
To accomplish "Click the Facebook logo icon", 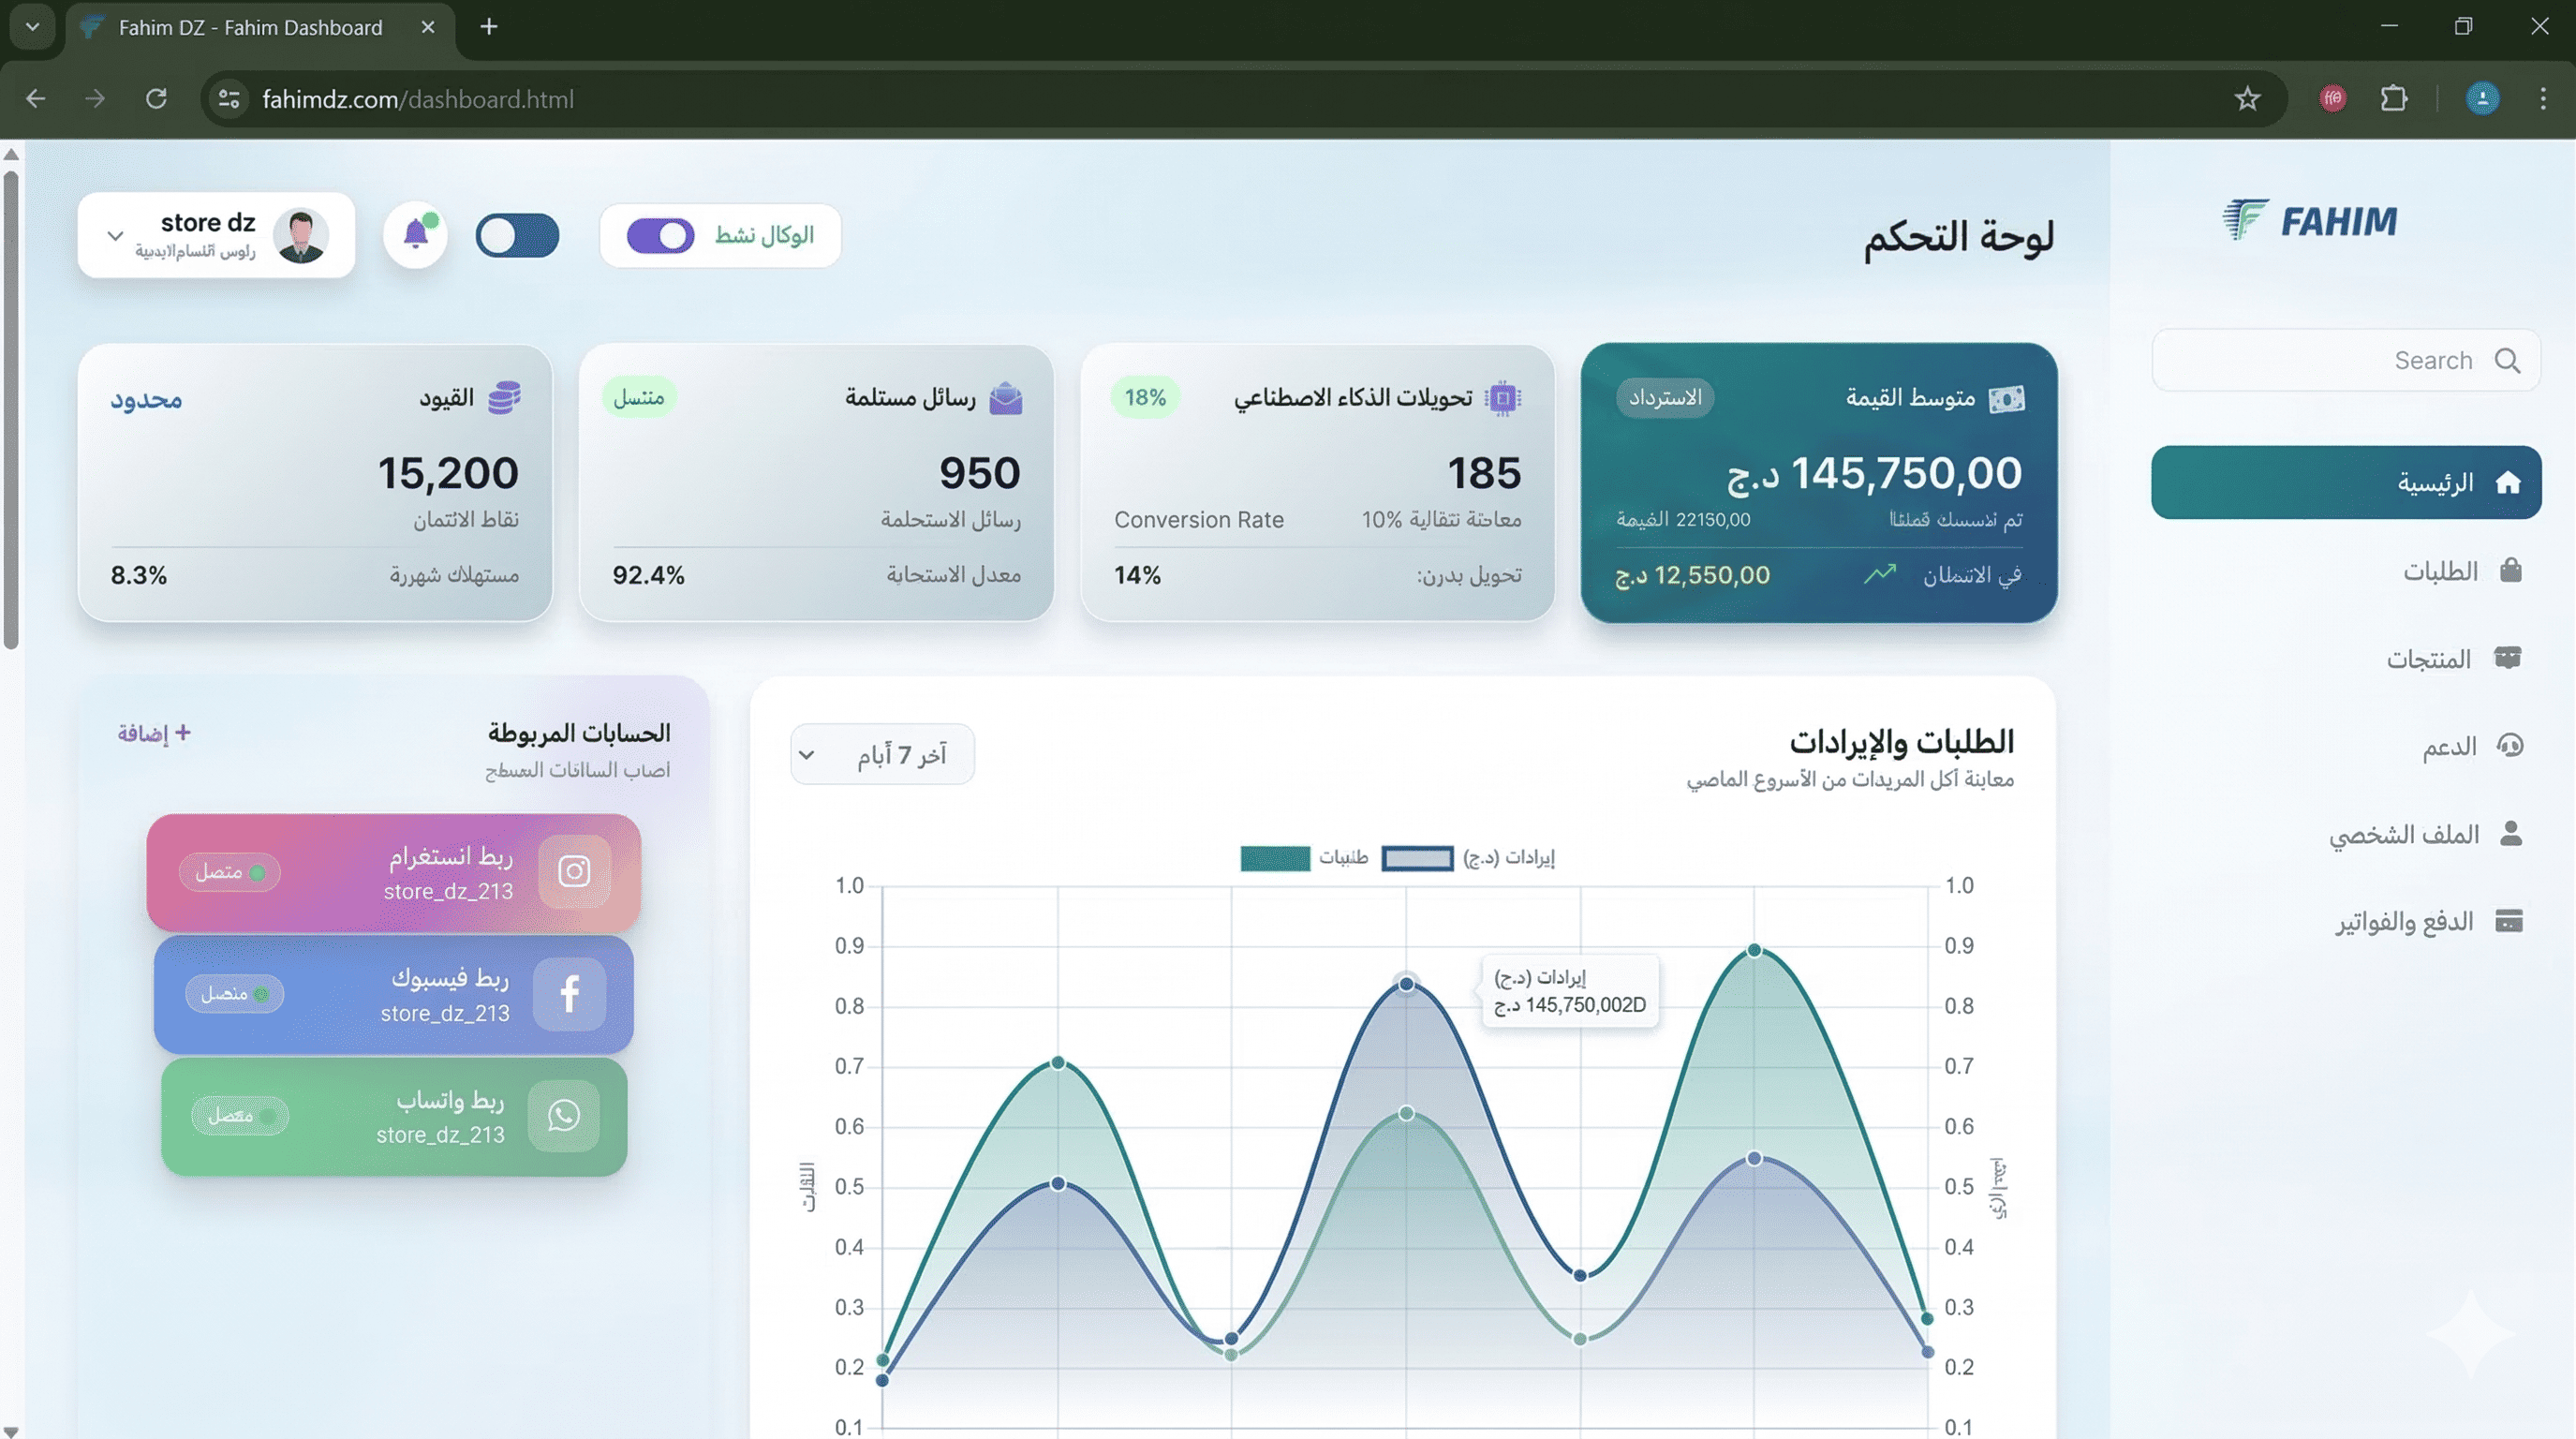I will (569, 993).
